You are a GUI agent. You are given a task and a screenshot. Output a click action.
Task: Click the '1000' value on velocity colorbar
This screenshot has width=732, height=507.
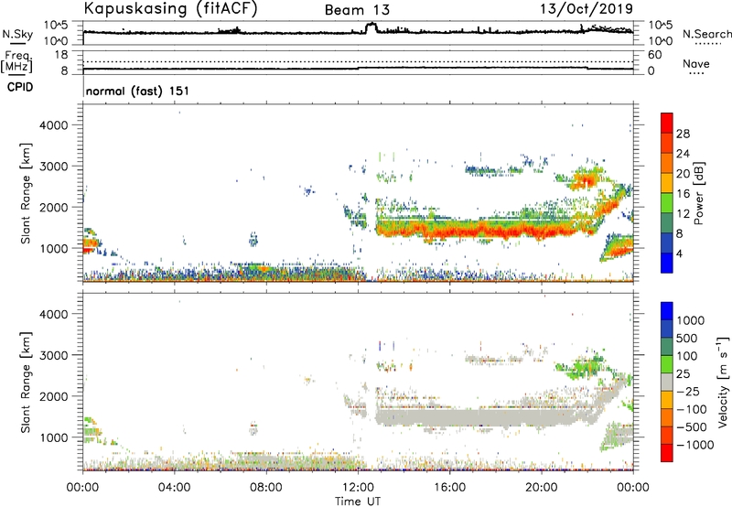[x=691, y=320]
